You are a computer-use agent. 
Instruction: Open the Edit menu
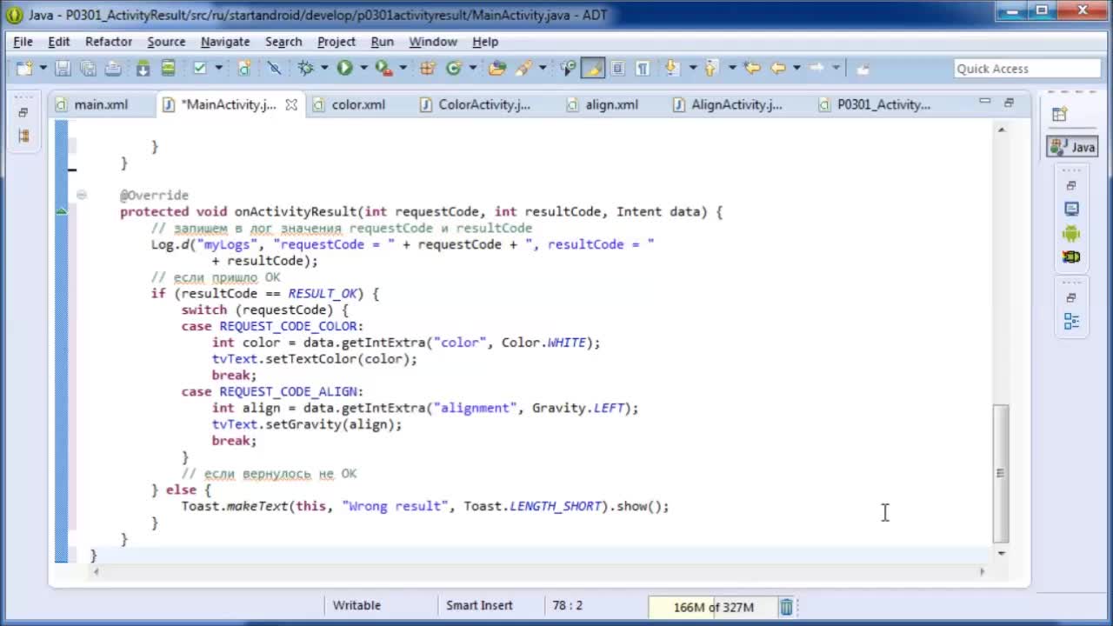(59, 42)
